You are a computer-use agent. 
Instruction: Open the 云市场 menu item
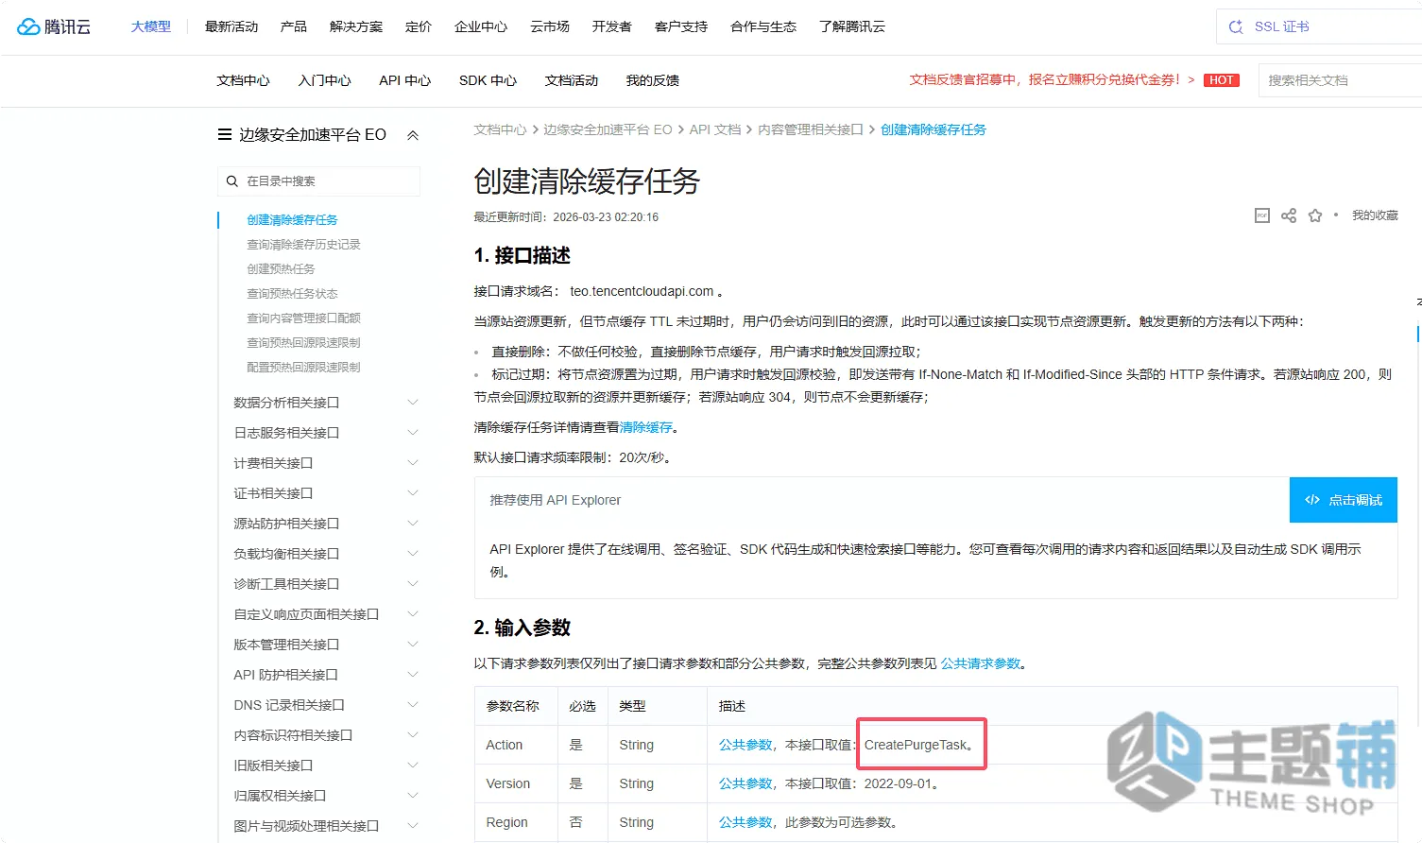coord(550,26)
